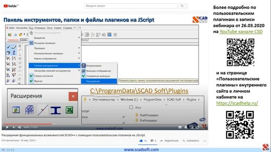Open the Окно menu

point(50,28)
